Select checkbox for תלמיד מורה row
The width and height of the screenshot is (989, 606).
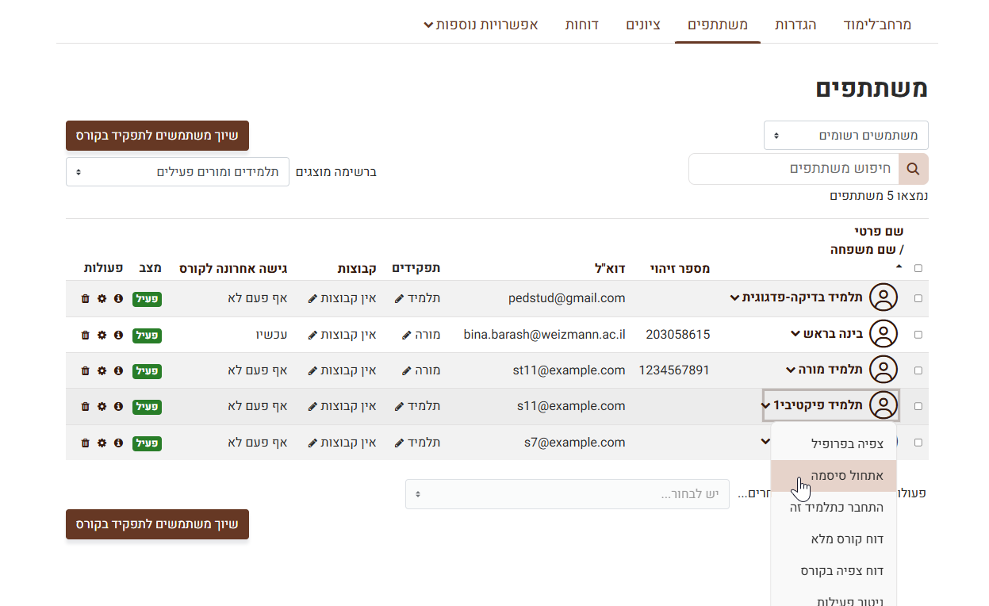pyautogui.click(x=918, y=370)
